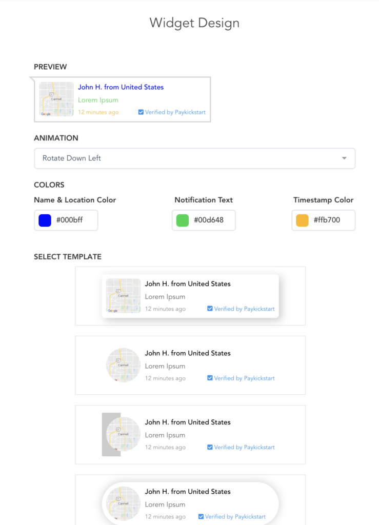Click the blue Name & Location color swatch
379x525 pixels.
[45, 220]
